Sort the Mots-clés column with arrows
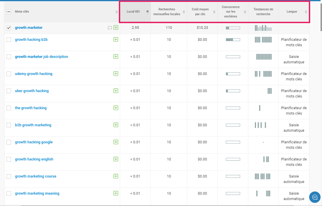 pyautogui.click(x=117, y=12)
